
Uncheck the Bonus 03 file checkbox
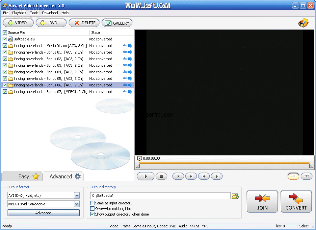pos(5,65)
